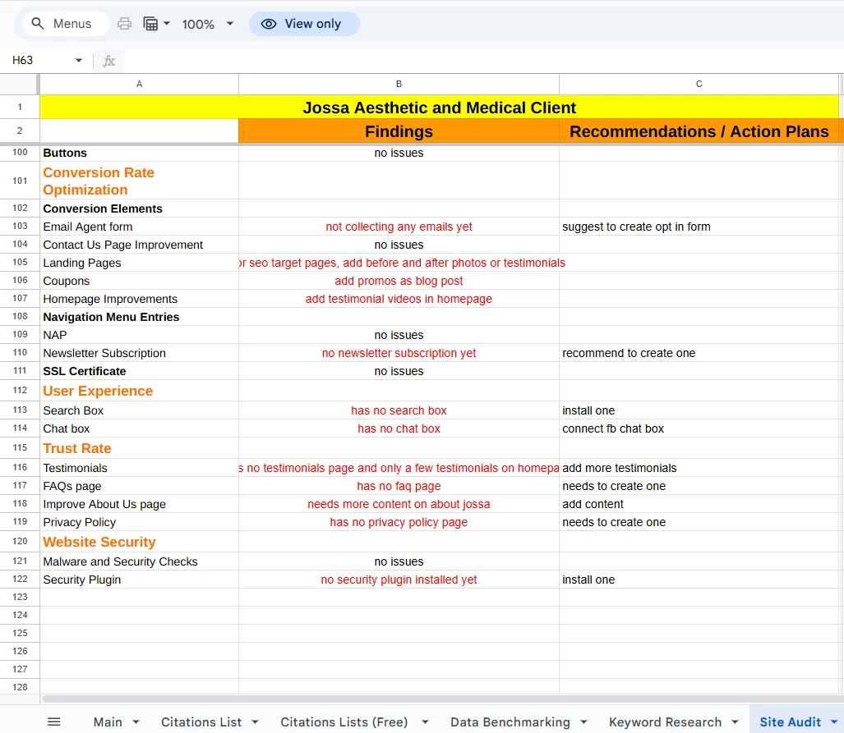Open Citations Lists (Free) tab dropdown arrow
Image resolution: width=844 pixels, height=733 pixels.
coord(425,722)
